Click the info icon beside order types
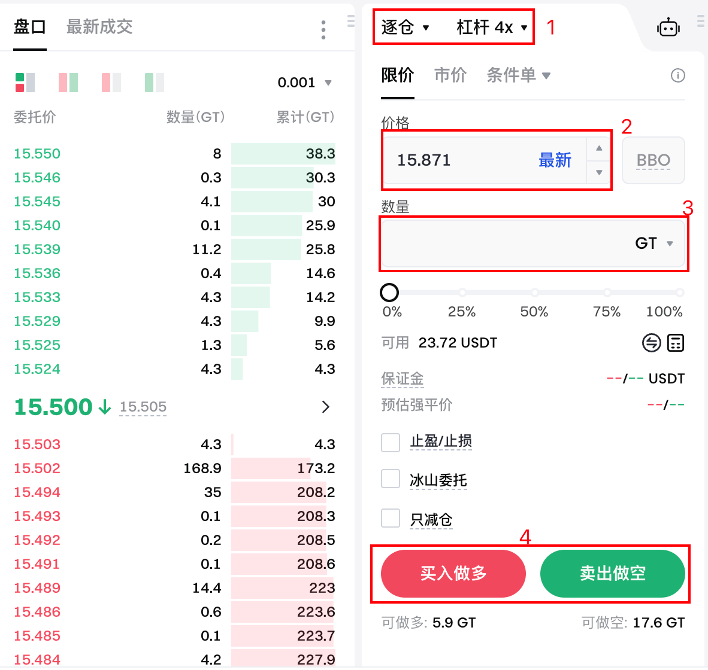 (x=677, y=75)
